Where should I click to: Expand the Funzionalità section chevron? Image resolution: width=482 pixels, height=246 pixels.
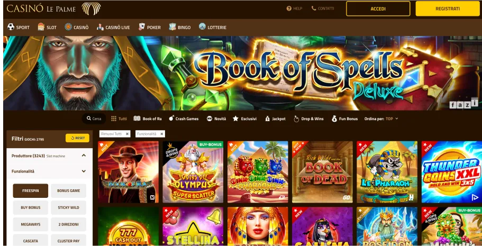[84, 171]
